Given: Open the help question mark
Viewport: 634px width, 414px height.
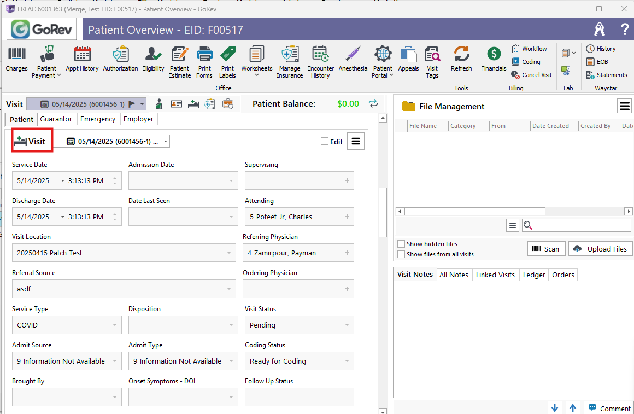Looking at the screenshot, I should (x=625, y=29).
